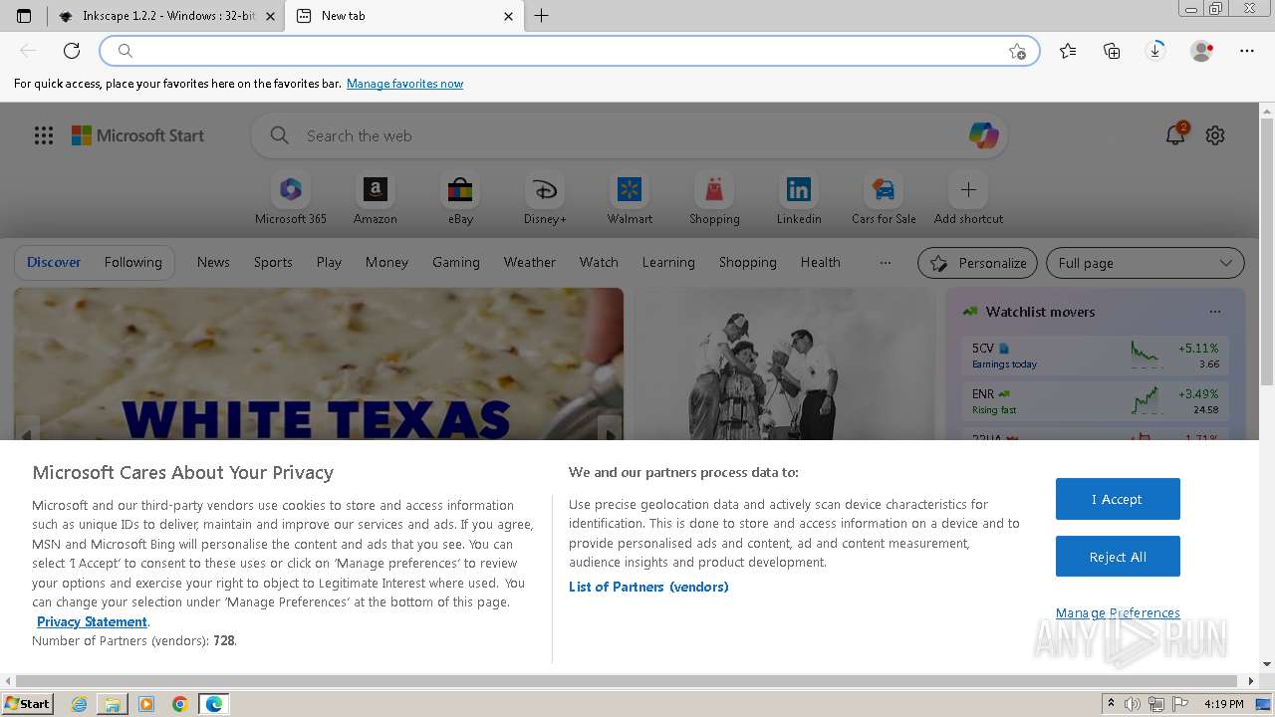Open the Walmart shortcut
The height and width of the screenshot is (717, 1275).
[630, 198]
